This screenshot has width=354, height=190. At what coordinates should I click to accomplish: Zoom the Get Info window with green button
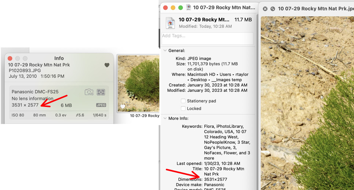pos(181,8)
